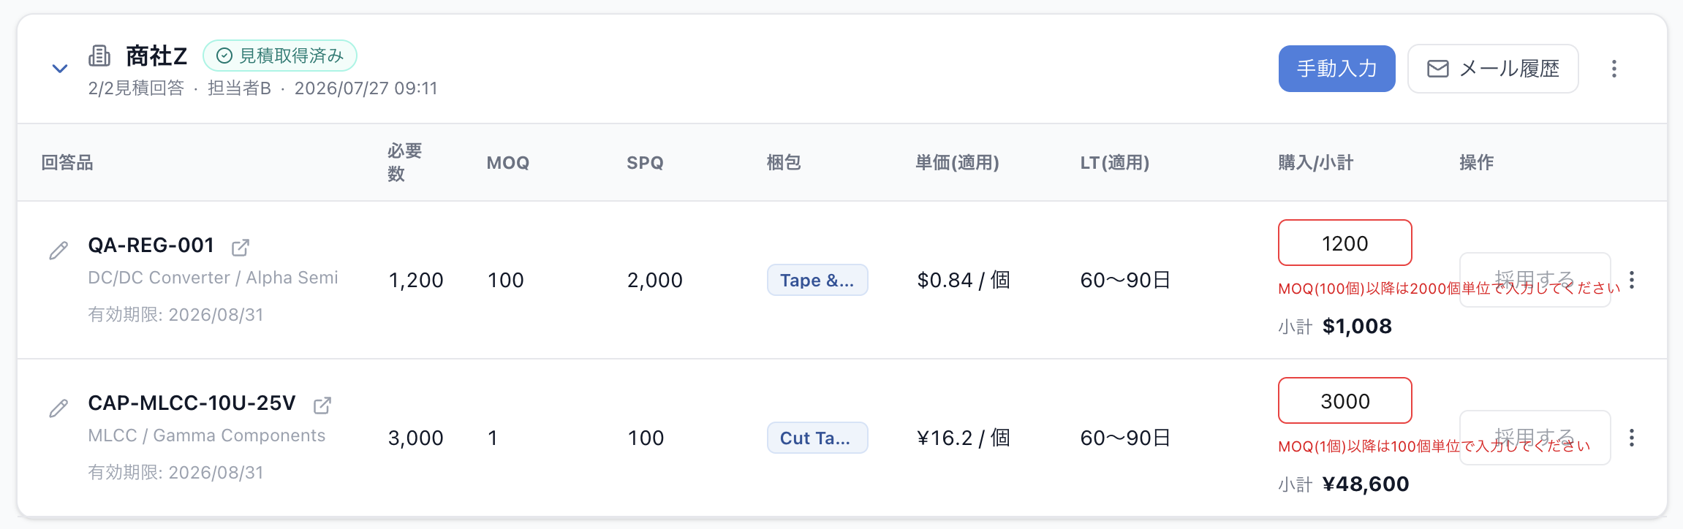The width and height of the screenshot is (1683, 529).
Task: Edit QA-REG-001 row with pencil icon
Action: (x=58, y=251)
